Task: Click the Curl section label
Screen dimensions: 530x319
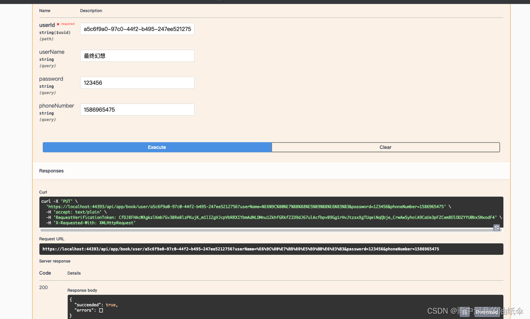Action: pos(43,192)
